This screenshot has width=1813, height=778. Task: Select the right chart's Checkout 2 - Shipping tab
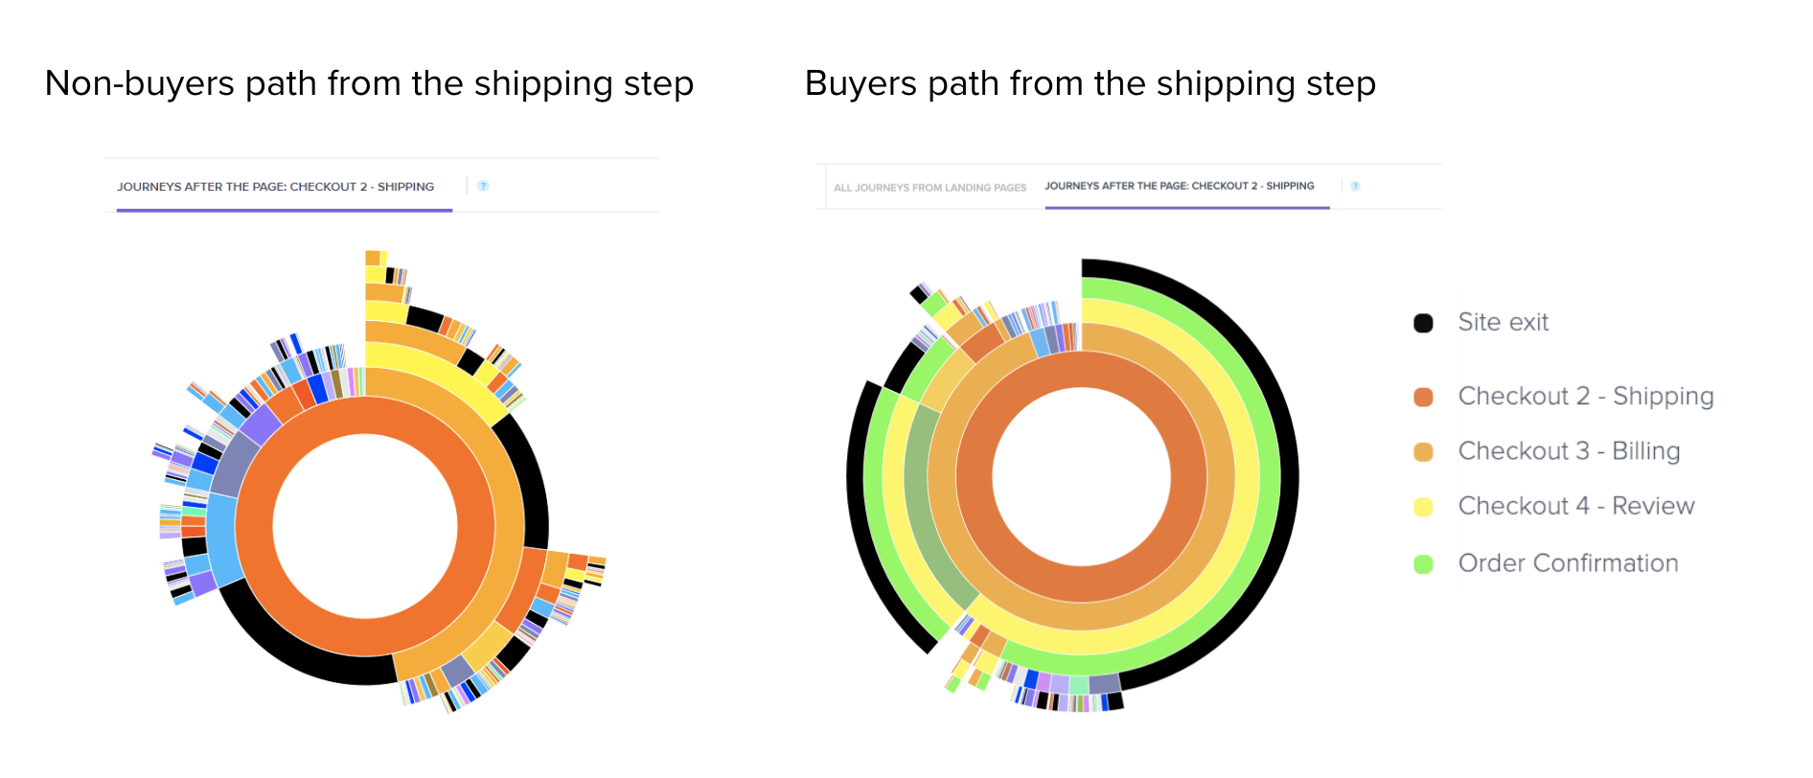(x=1180, y=186)
